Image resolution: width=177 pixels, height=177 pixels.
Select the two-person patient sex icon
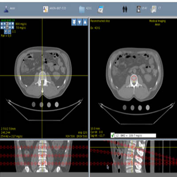[x=125, y=9]
